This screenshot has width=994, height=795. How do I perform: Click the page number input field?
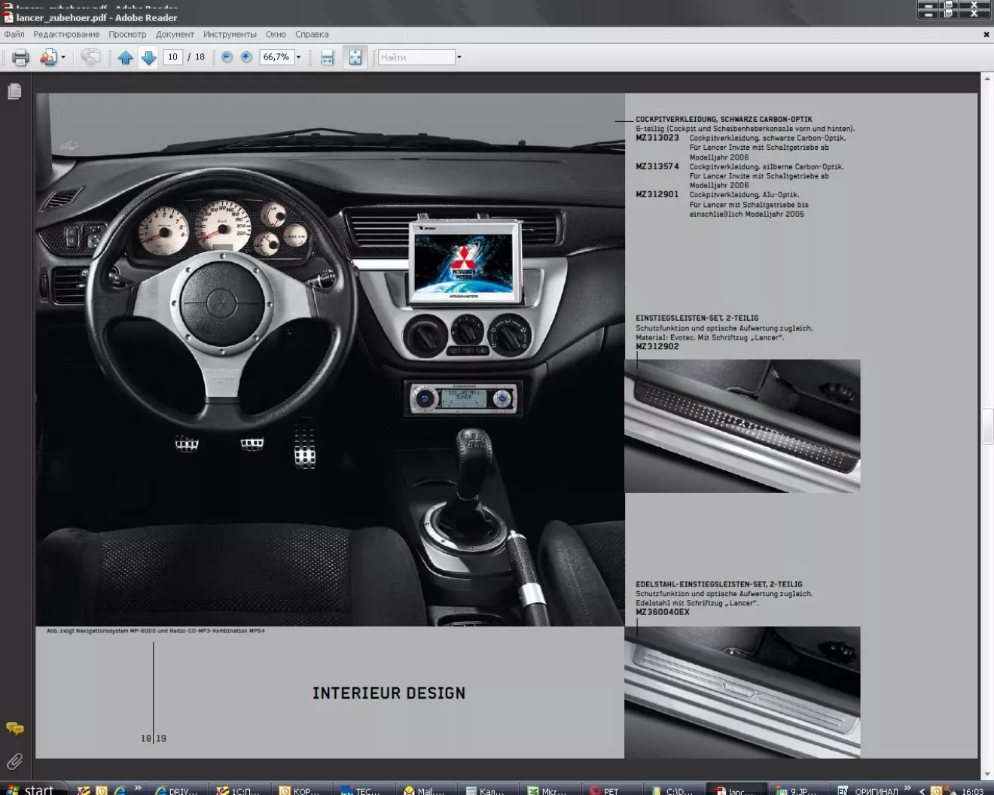coord(172,57)
